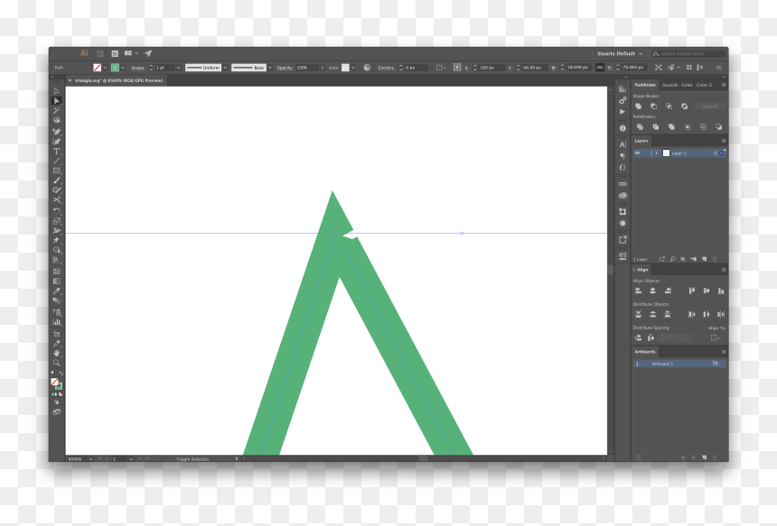Click the Stroke label link
Viewport: 777px width, 526px height.
coord(137,68)
